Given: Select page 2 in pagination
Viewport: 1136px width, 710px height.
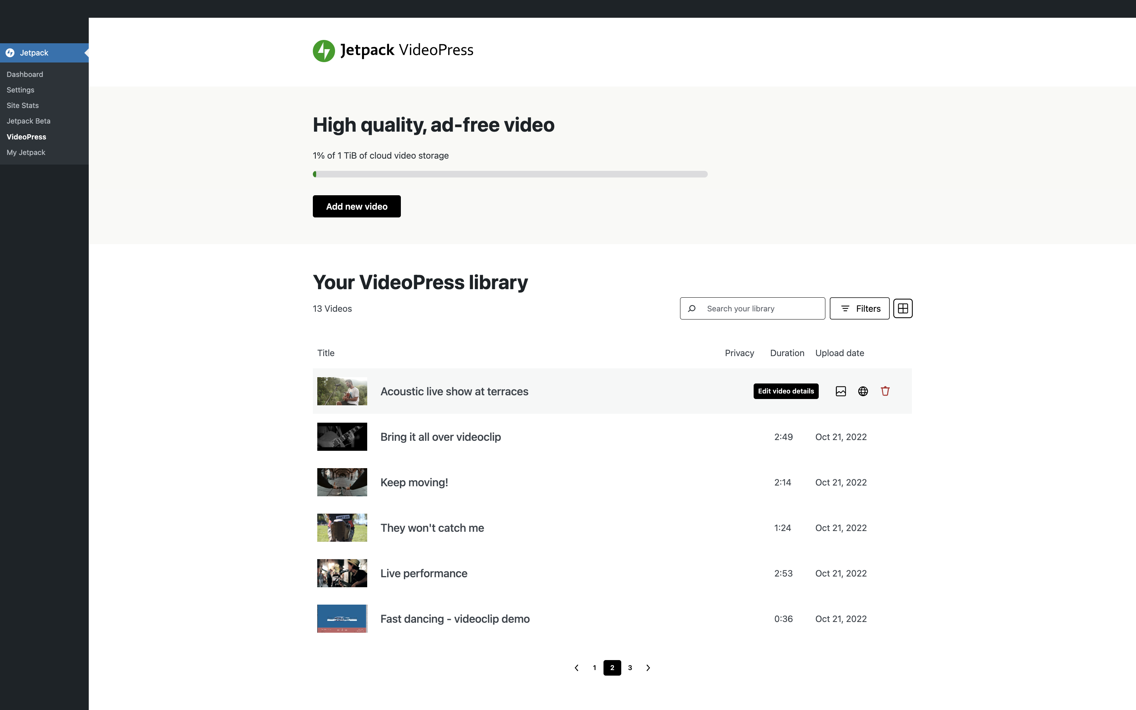Looking at the screenshot, I should [612, 668].
